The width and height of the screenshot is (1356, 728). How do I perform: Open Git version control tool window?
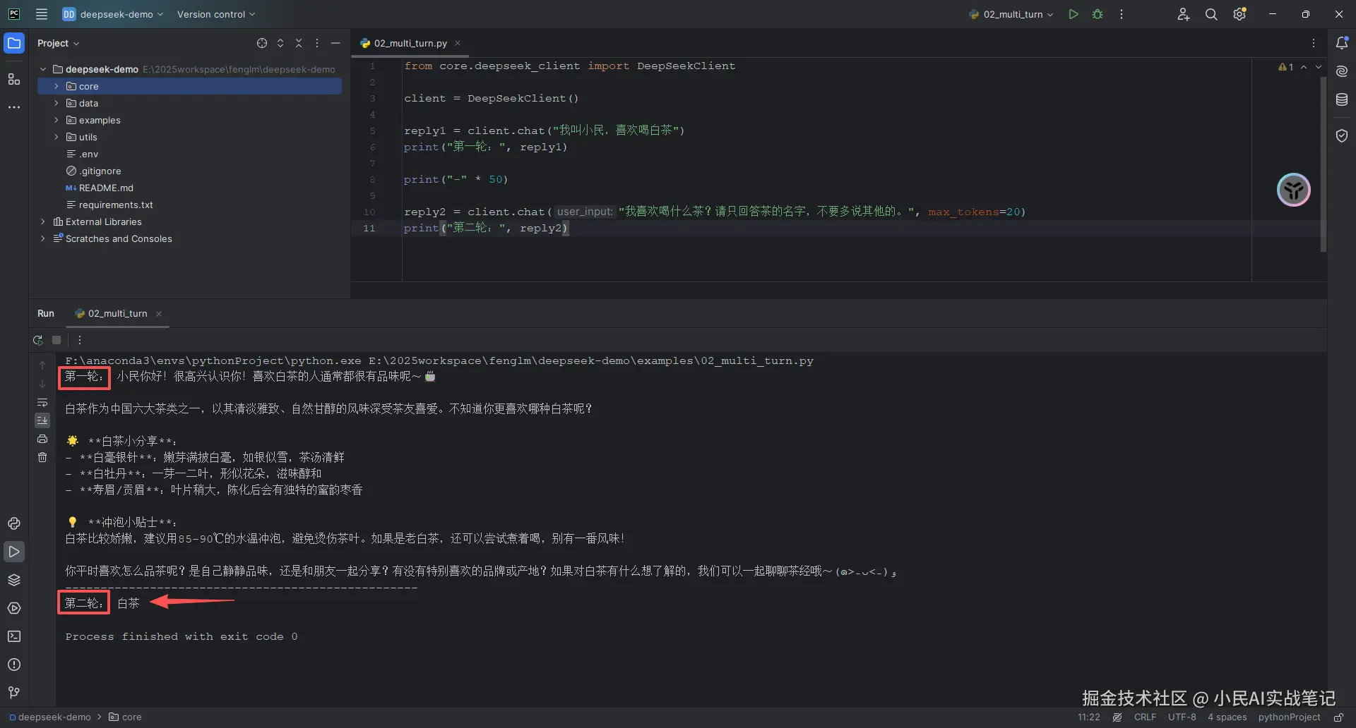pyautogui.click(x=14, y=693)
